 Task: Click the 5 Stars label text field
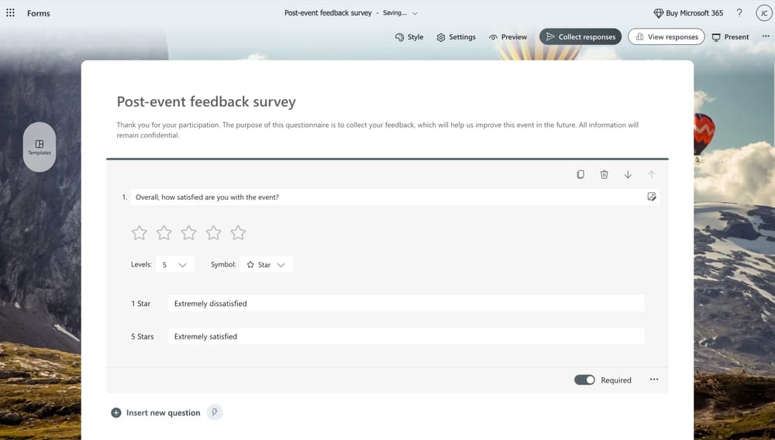click(405, 336)
